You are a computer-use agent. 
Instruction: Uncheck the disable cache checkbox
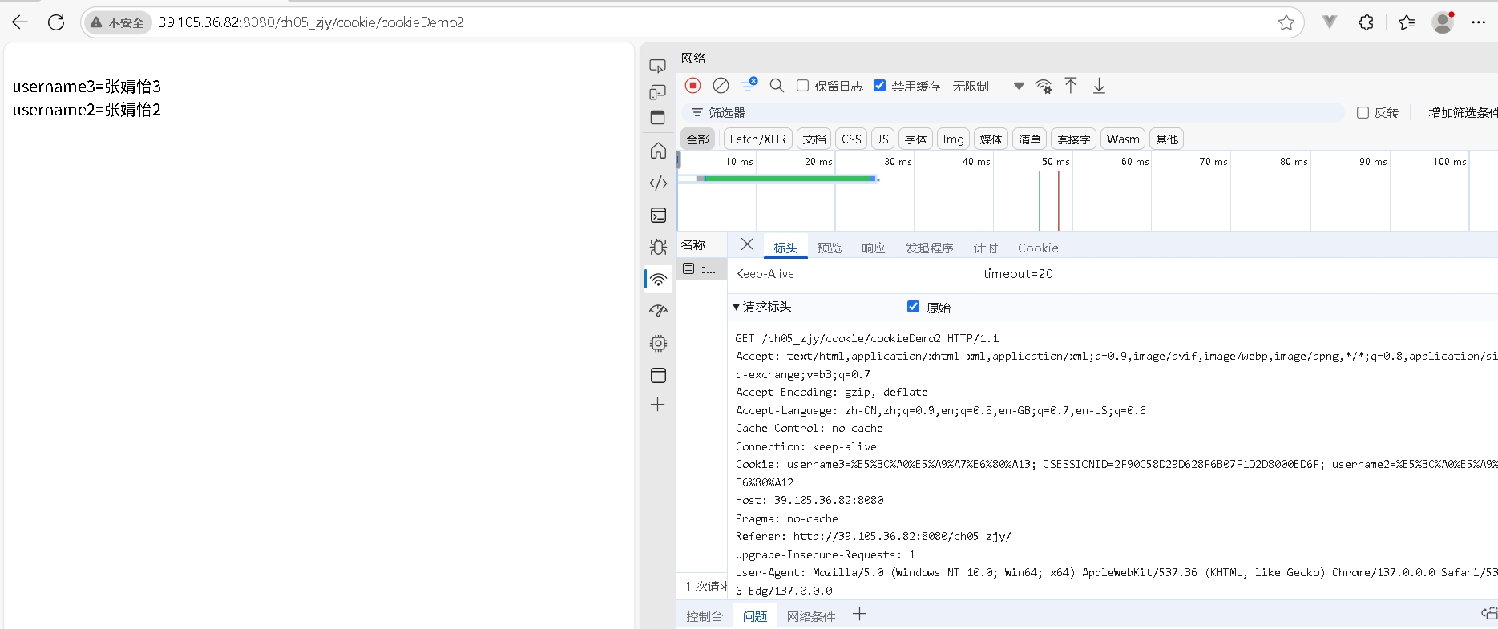(x=880, y=86)
